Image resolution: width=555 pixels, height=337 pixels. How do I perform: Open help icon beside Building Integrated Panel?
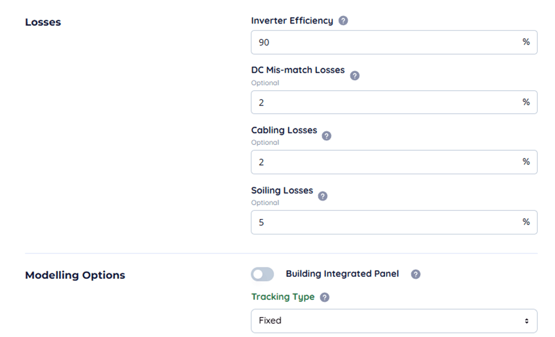[416, 274]
